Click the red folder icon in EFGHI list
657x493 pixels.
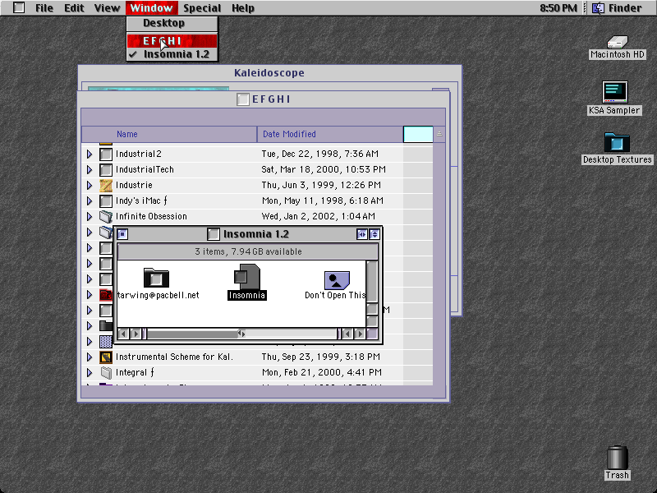click(106, 295)
